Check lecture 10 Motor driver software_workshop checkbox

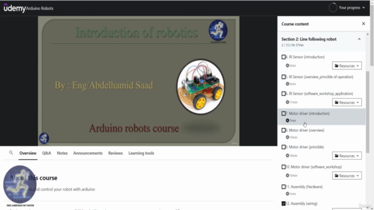[283, 167]
